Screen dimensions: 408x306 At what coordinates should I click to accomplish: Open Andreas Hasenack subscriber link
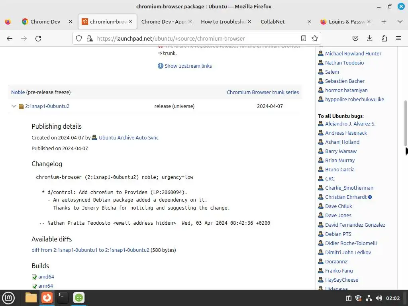point(346,133)
